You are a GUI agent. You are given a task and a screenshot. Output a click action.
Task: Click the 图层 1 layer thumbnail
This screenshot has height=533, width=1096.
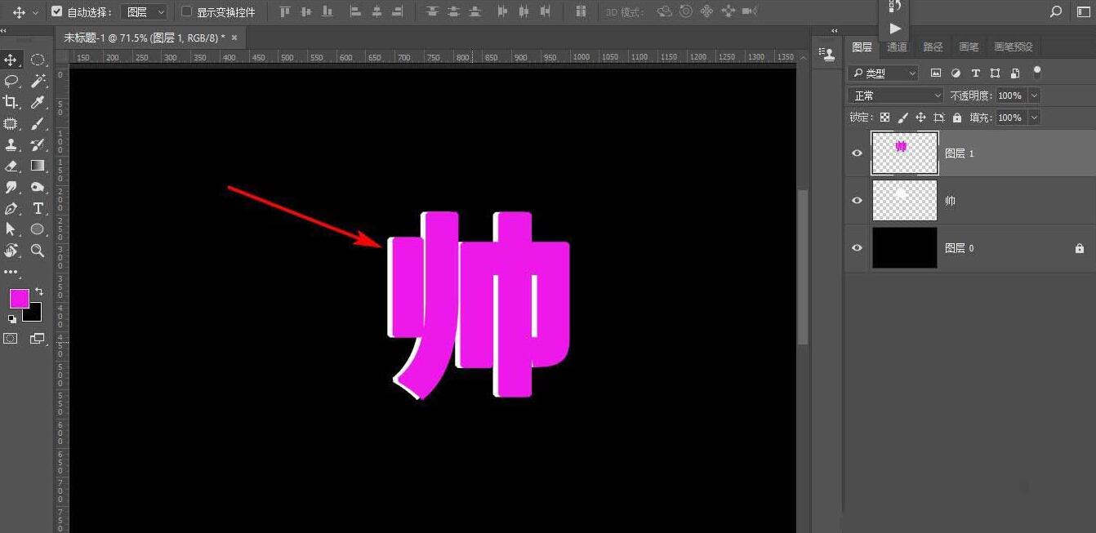pyautogui.click(x=904, y=153)
